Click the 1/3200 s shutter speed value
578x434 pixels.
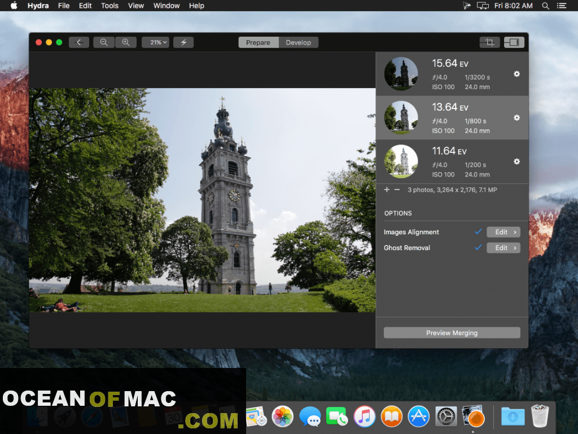tap(477, 77)
